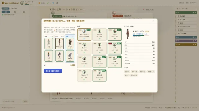
Task: Toggle the pin on the yellow section
Action: pos(193,44)
